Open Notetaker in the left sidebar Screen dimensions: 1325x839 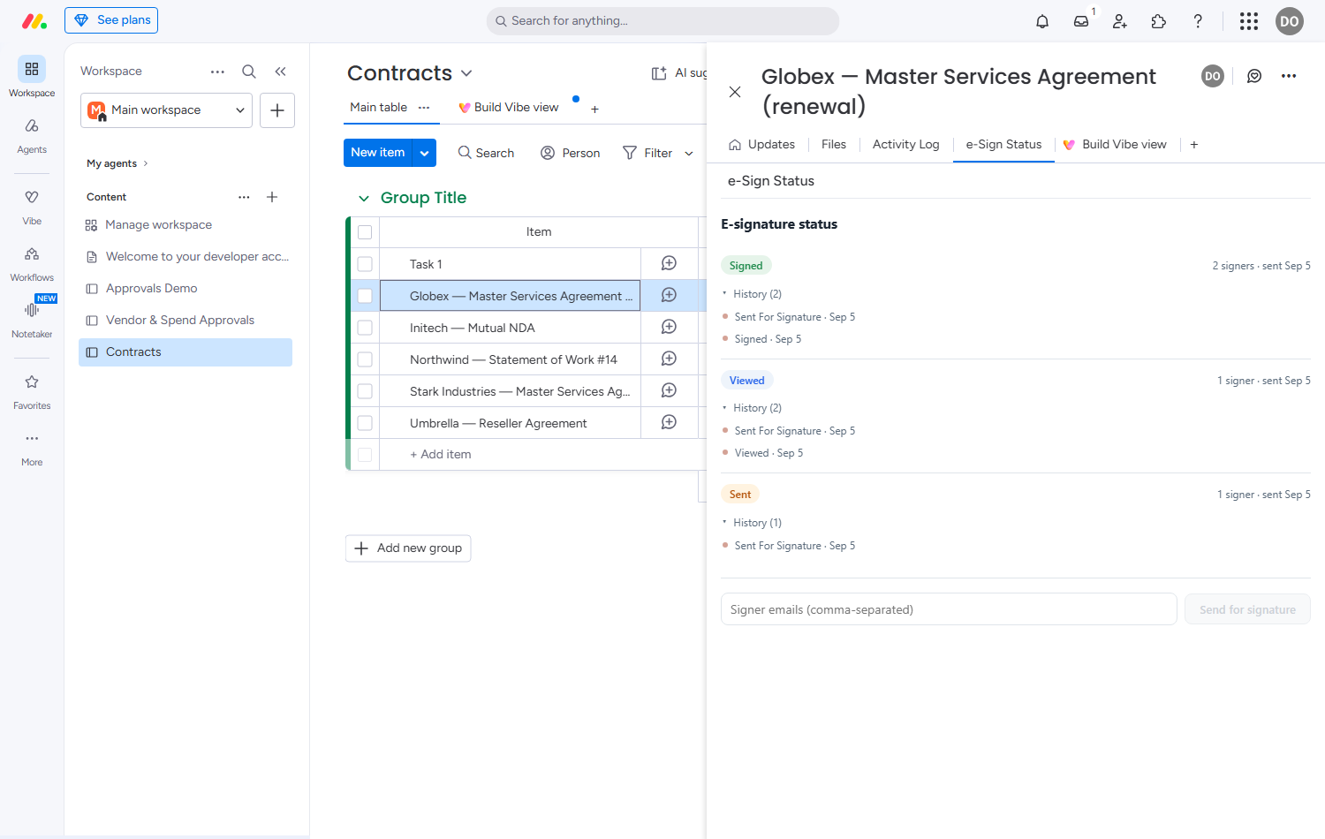pos(32,320)
